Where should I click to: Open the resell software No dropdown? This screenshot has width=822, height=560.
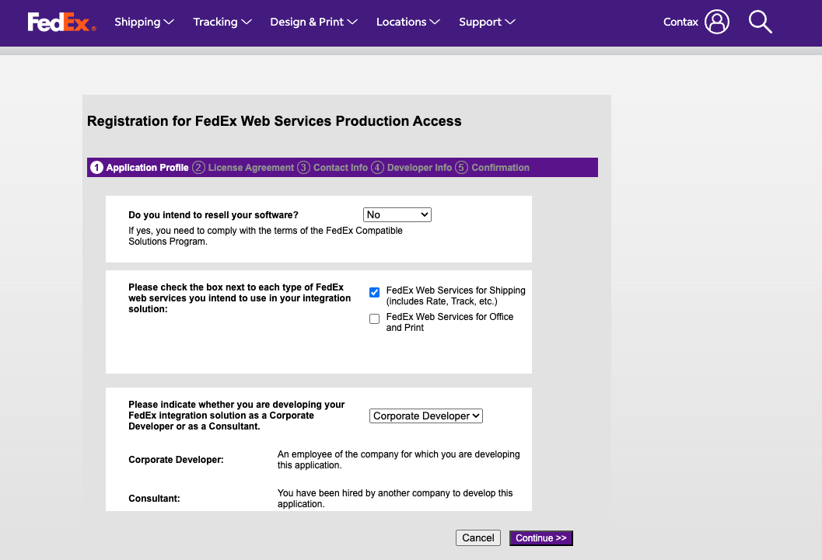pyautogui.click(x=397, y=214)
